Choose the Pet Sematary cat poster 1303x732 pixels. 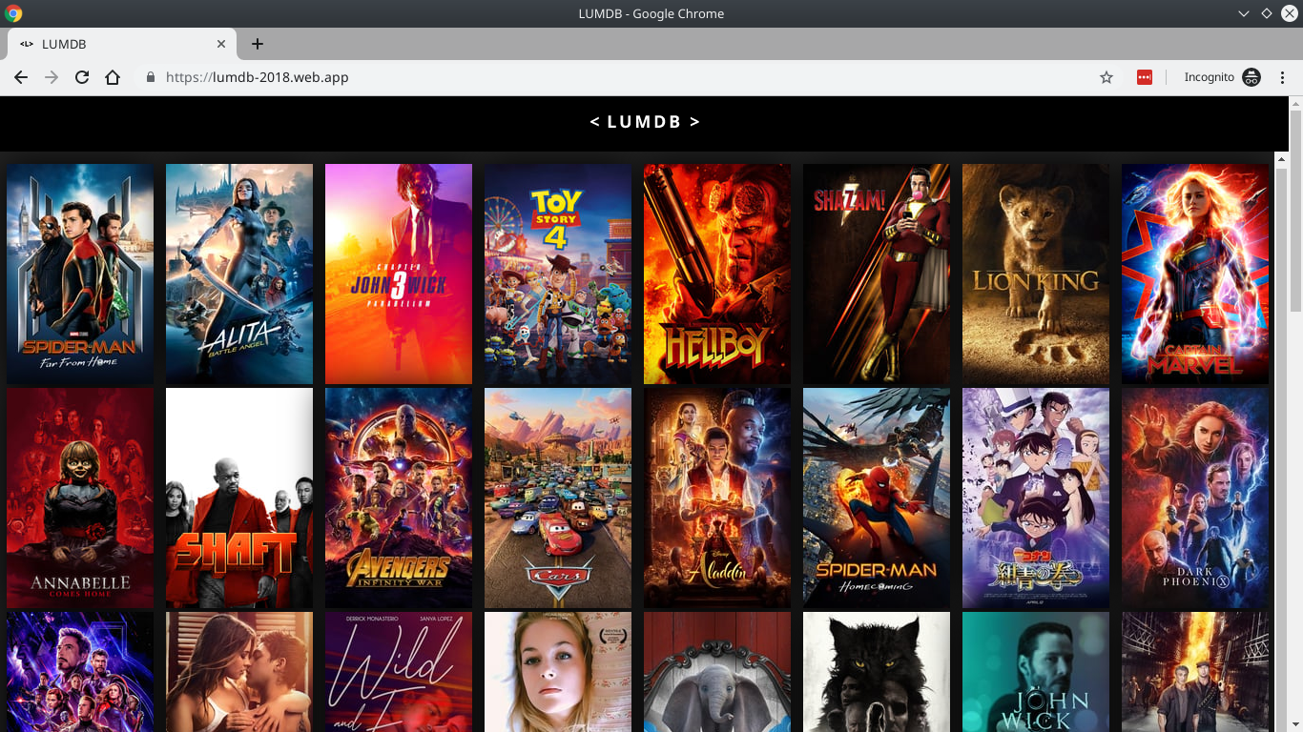(x=877, y=672)
